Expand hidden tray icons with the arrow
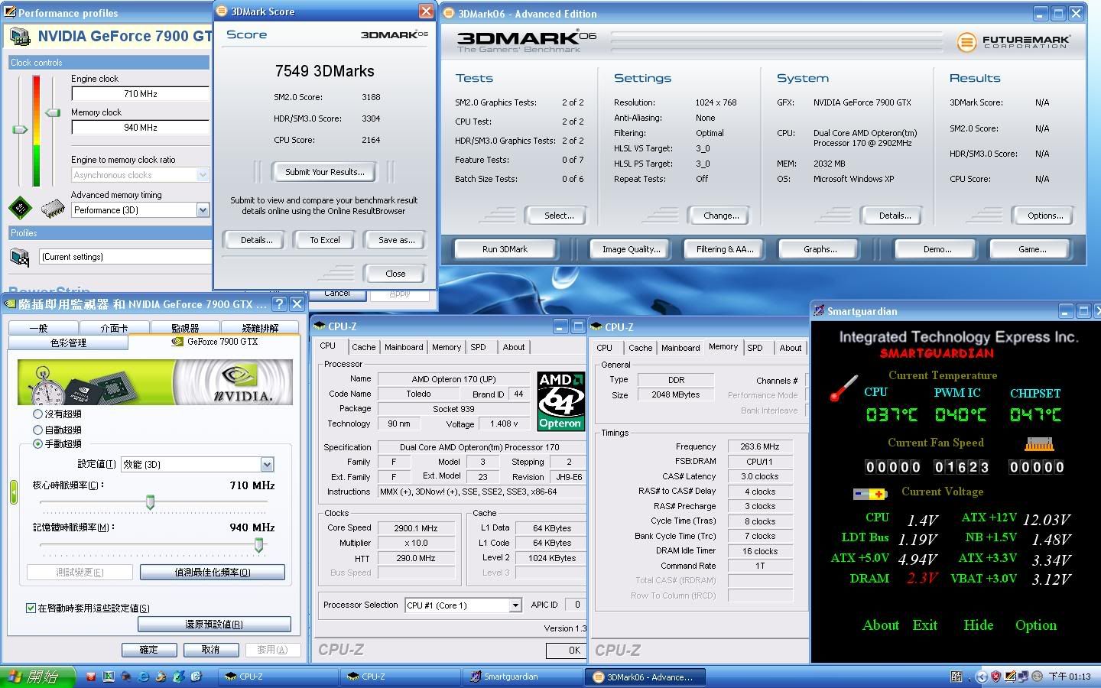 click(x=982, y=677)
